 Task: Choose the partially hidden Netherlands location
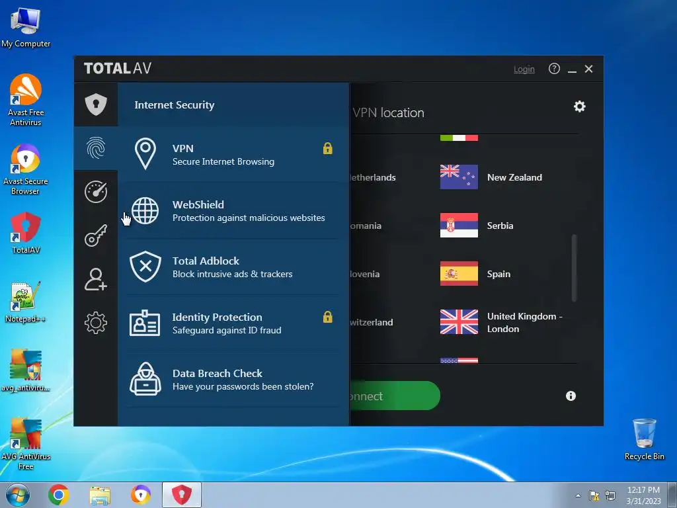coord(373,177)
